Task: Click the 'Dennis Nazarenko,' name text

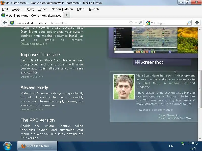Action: [x=169, y=115]
